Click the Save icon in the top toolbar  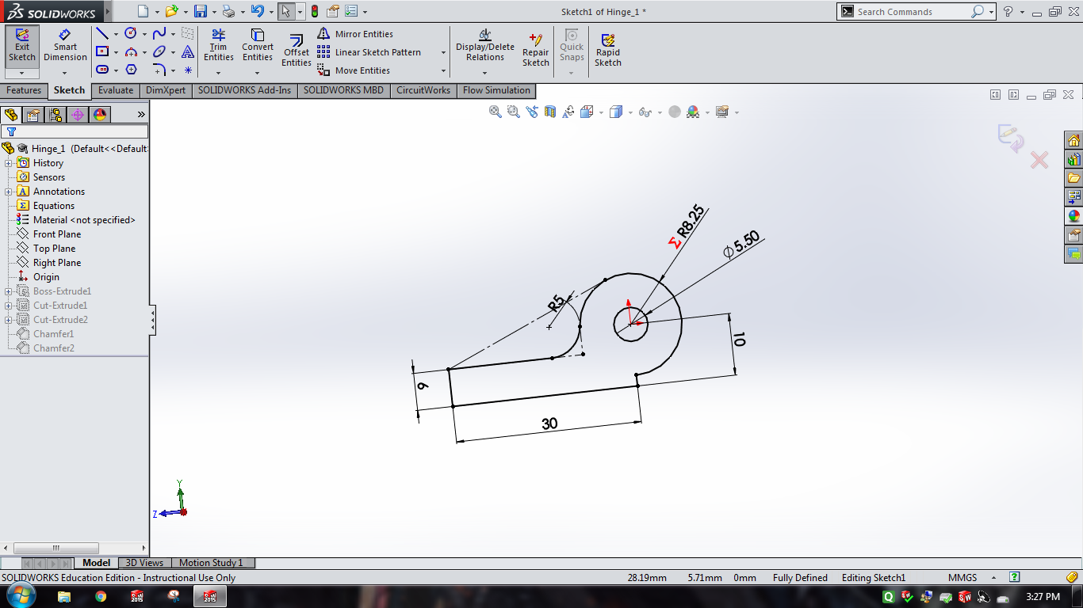coord(201,11)
